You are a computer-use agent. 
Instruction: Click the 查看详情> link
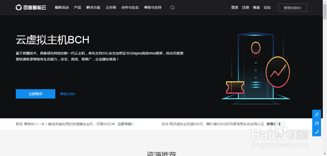(x=274, y=124)
